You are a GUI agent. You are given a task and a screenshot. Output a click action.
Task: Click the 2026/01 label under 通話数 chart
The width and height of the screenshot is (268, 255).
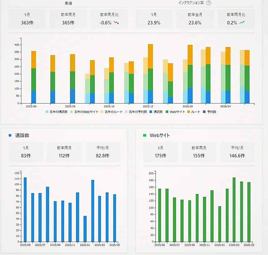pyautogui.click(x=85, y=245)
